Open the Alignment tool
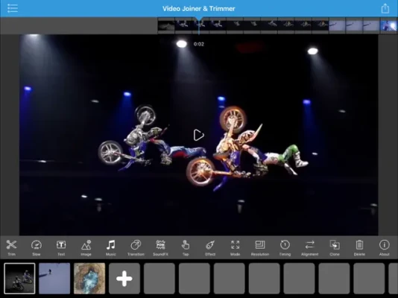398x298 pixels. (309, 247)
